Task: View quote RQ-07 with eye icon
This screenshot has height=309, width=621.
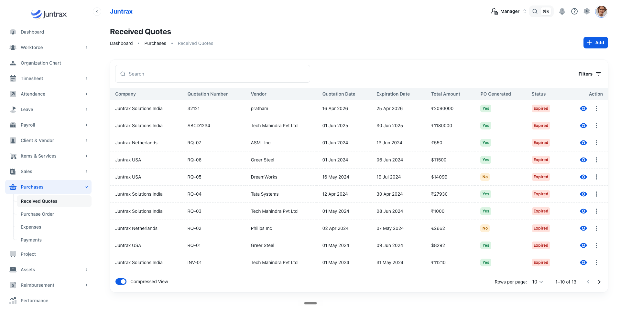Action: click(x=583, y=143)
